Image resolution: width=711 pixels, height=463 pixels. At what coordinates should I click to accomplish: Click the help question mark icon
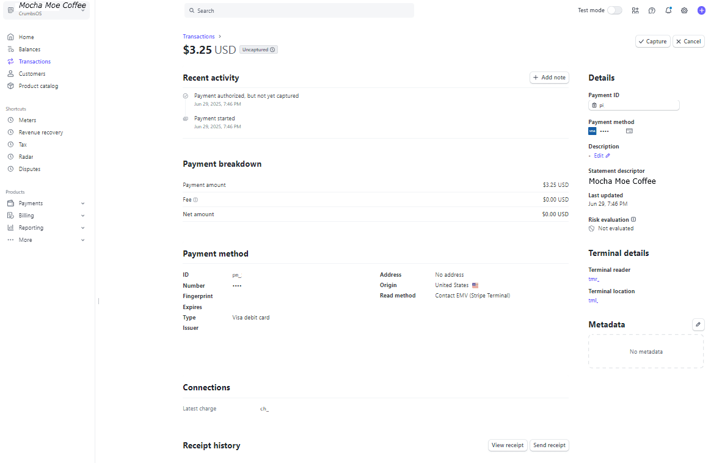[652, 10]
